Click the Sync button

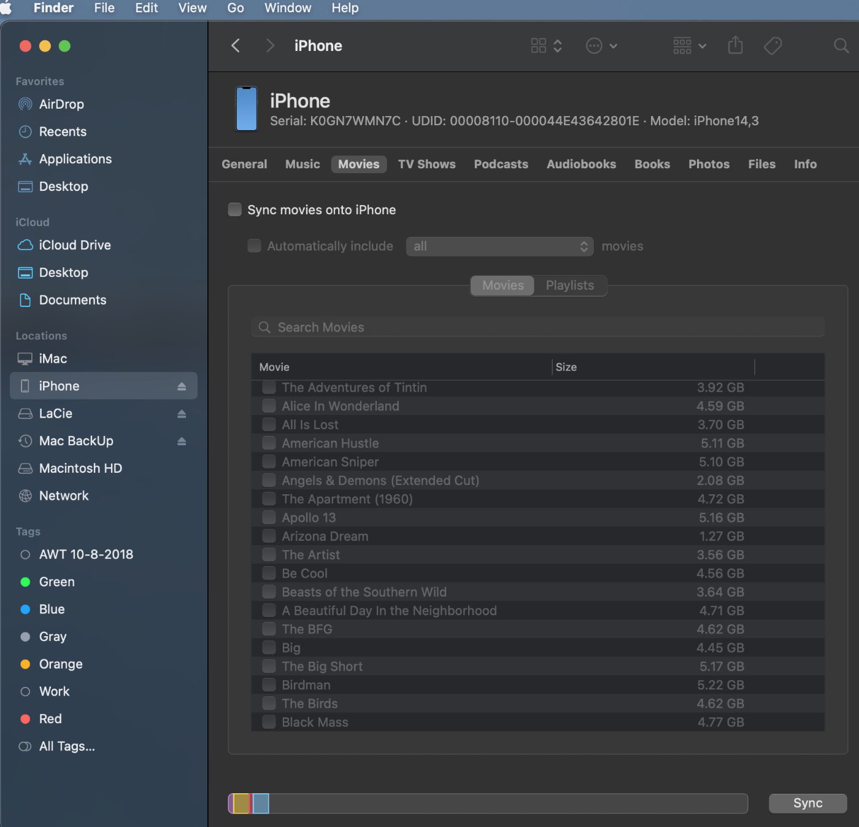click(x=807, y=803)
